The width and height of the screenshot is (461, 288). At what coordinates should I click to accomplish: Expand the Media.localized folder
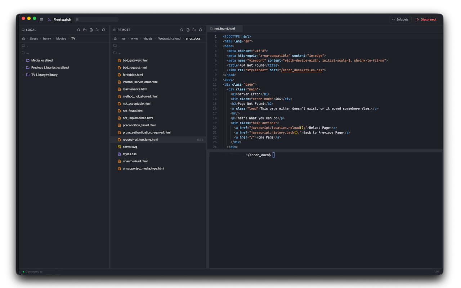point(23,60)
